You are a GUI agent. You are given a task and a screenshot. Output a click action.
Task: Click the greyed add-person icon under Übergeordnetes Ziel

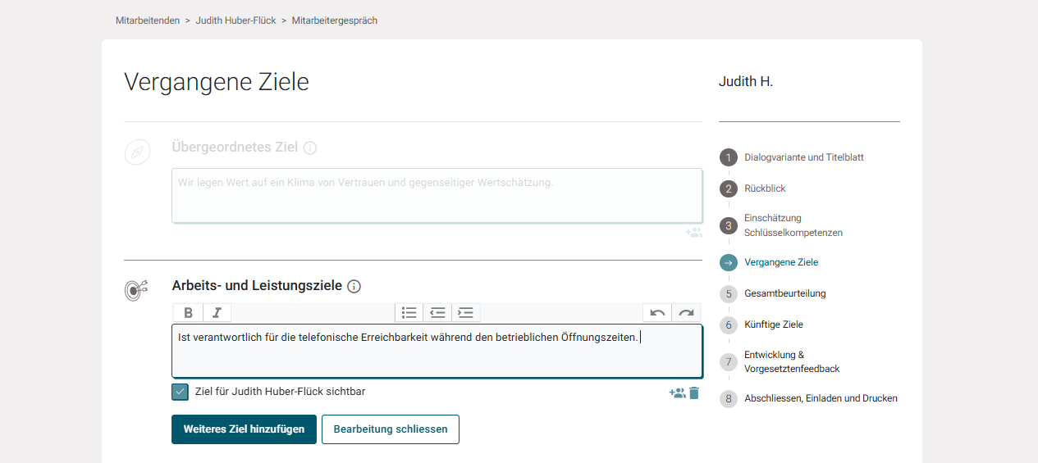coord(694,233)
